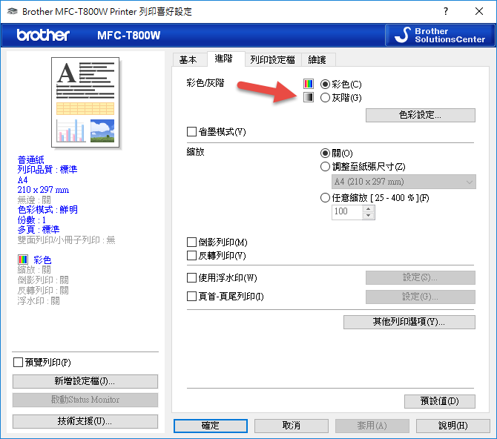Click 說明(H) button

(x=453, y=426)
